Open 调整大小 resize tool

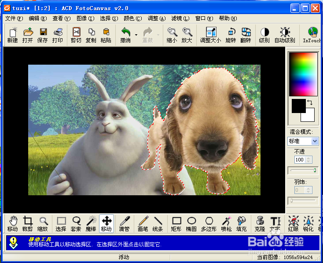[x=210, y=35]
